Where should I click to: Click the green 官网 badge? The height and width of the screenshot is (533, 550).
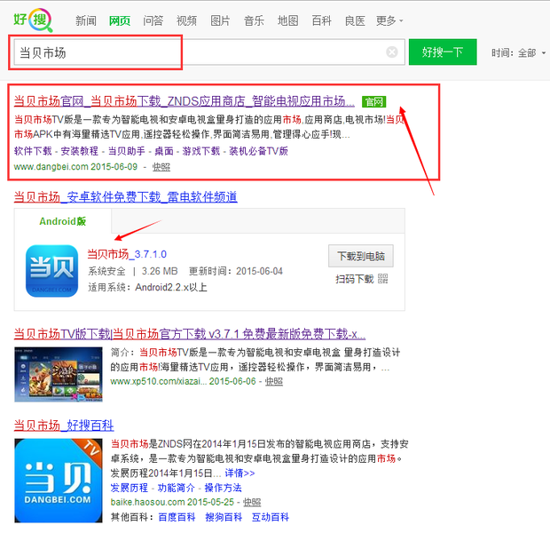373,101
